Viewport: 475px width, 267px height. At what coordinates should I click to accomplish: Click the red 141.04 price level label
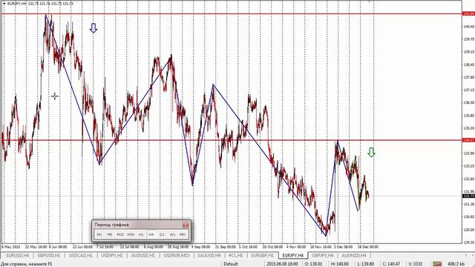pos(468,14)
